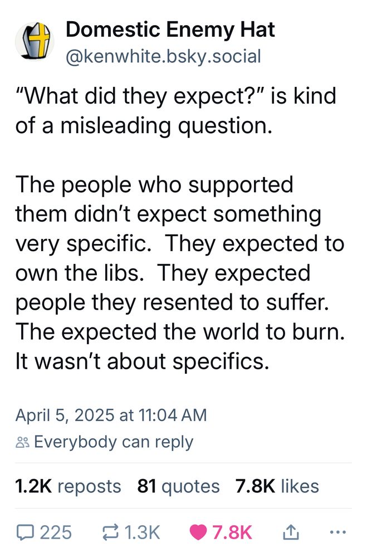Click the paragraph about owning the libs

[179, 258]
